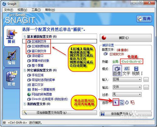
Task: Click camera icon beside 滚动窗口
Action: click(x=29, y=56)
